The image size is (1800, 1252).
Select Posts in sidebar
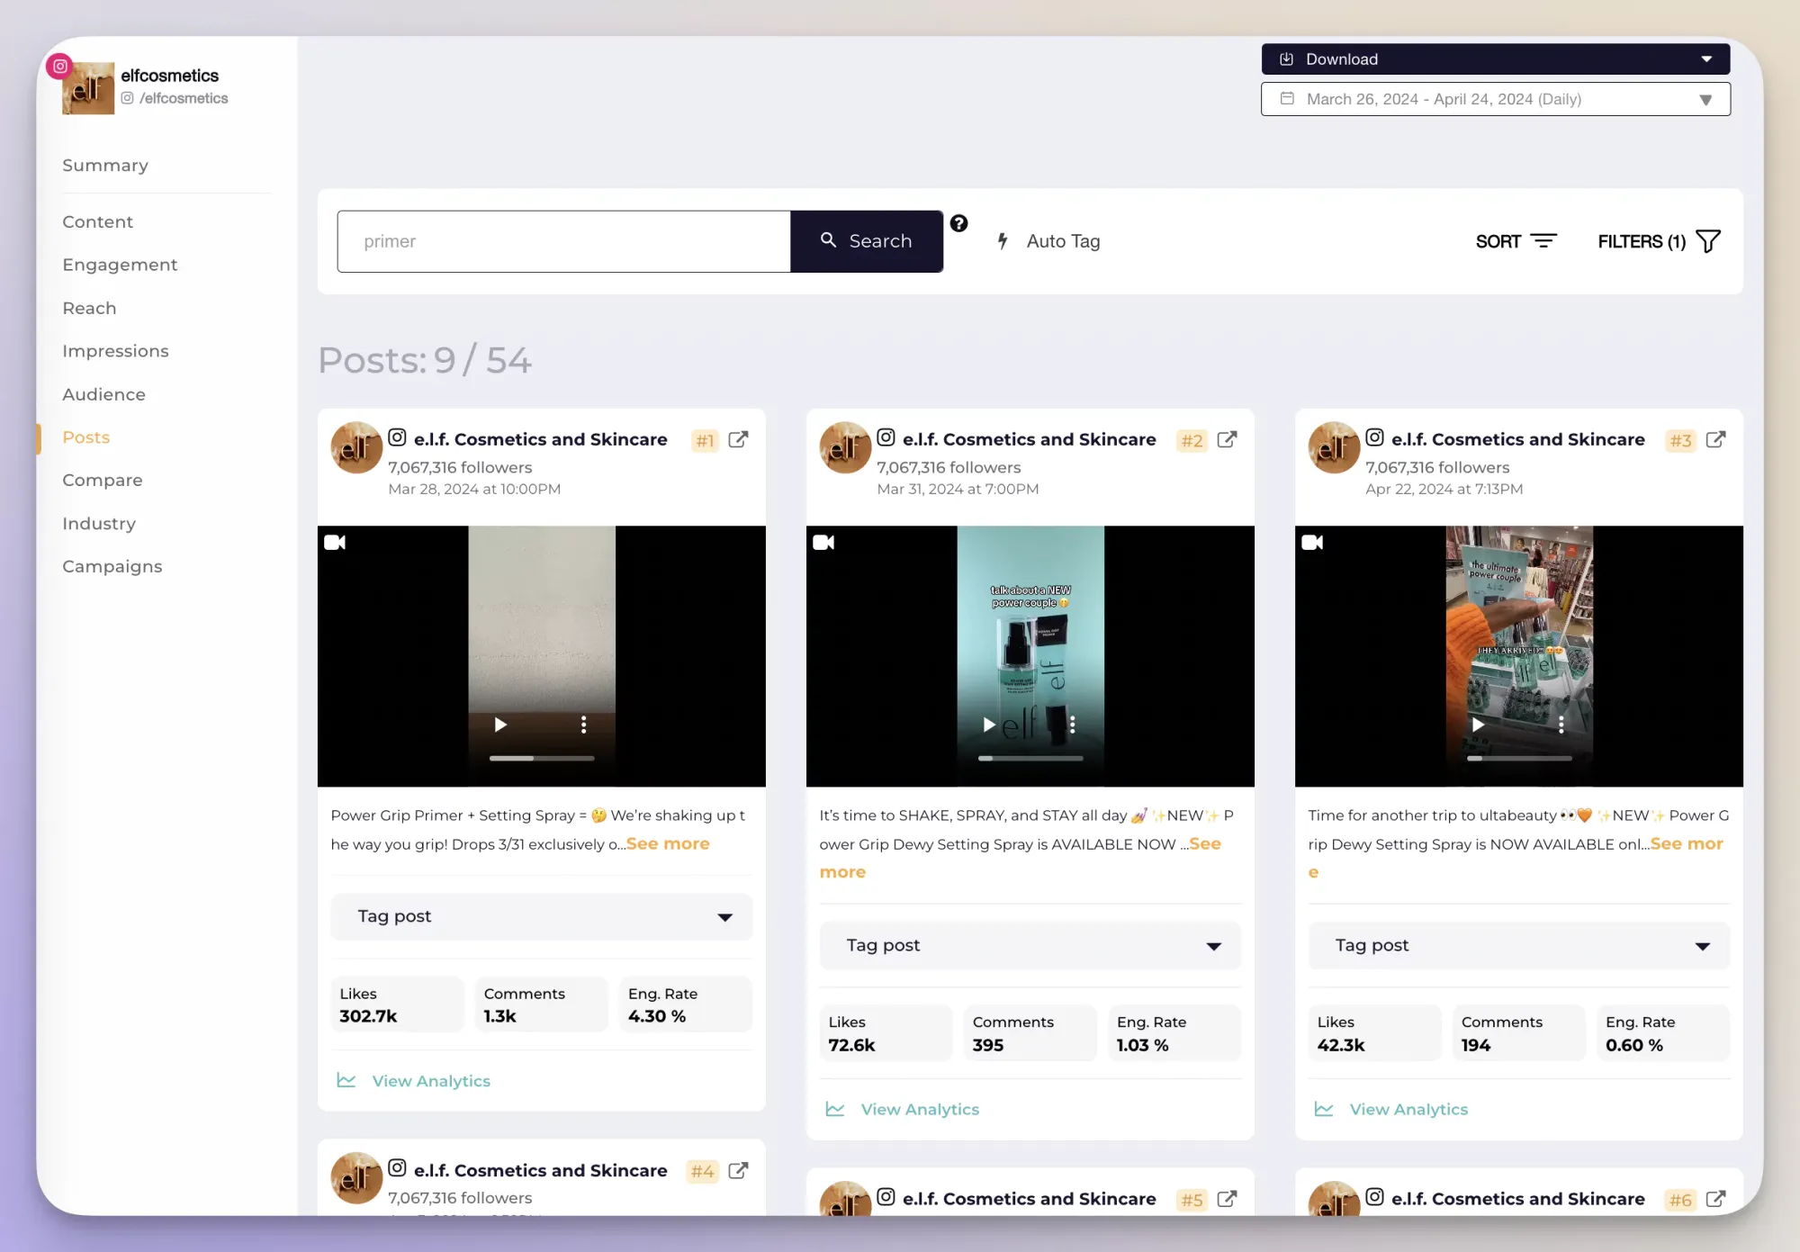point(85,437)
